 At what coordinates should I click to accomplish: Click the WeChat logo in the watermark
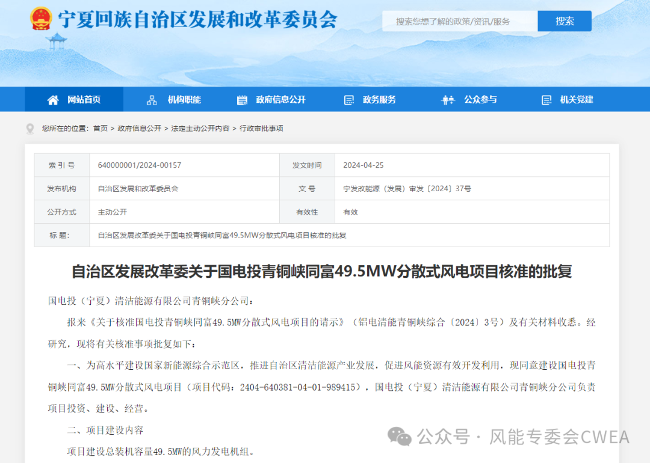pyautogui.click(x=400, y=436)
